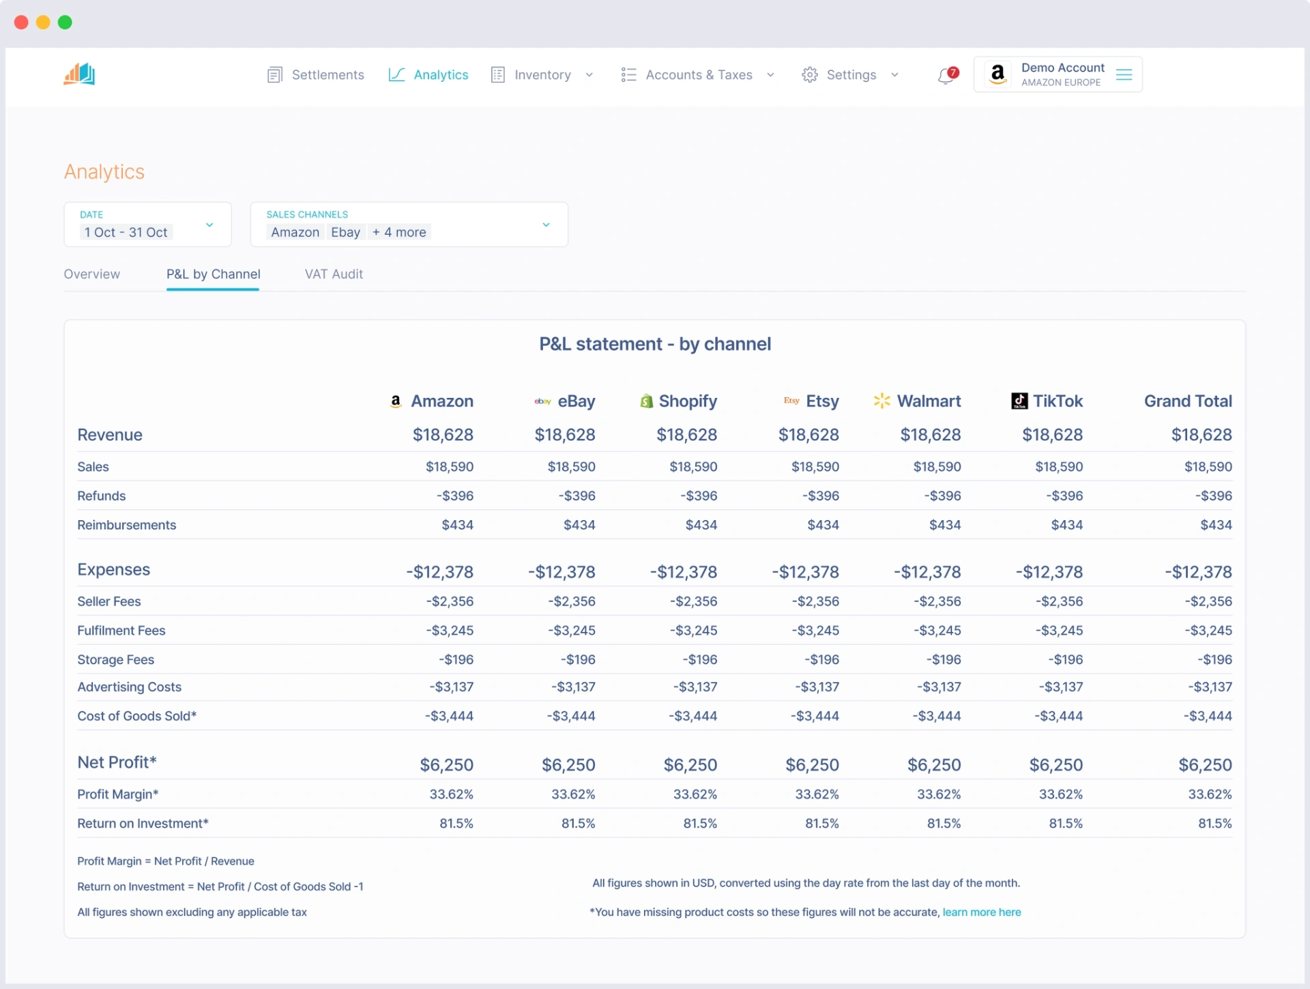Screen dimensions: 1310x989
Task: Click the Fulfilment Fees row label
Action: (x=121, y=631)
